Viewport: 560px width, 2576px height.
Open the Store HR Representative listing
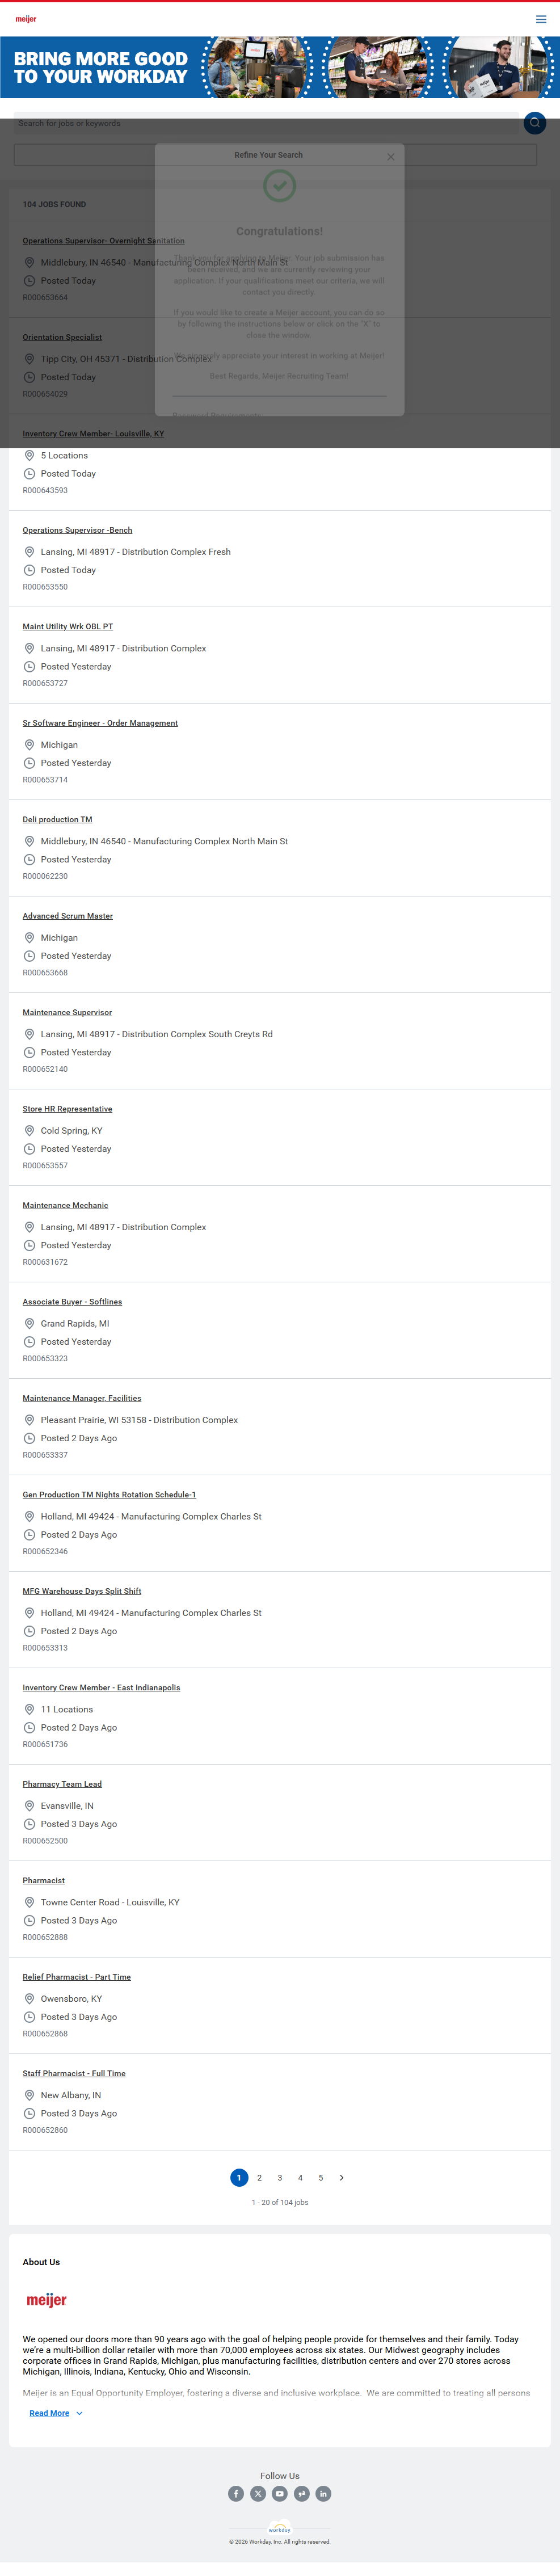[67, 1109]
